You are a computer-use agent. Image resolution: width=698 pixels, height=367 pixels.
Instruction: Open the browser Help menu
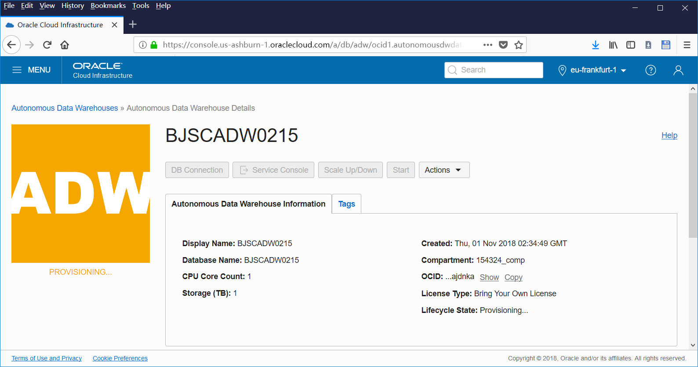163,6
